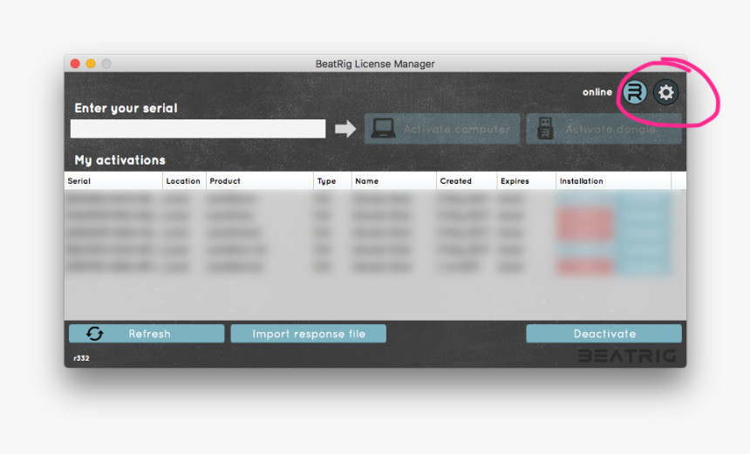Screen dimensions: 750x454
Task: Sort activations by Created column
Action: (x=467, y=180)
